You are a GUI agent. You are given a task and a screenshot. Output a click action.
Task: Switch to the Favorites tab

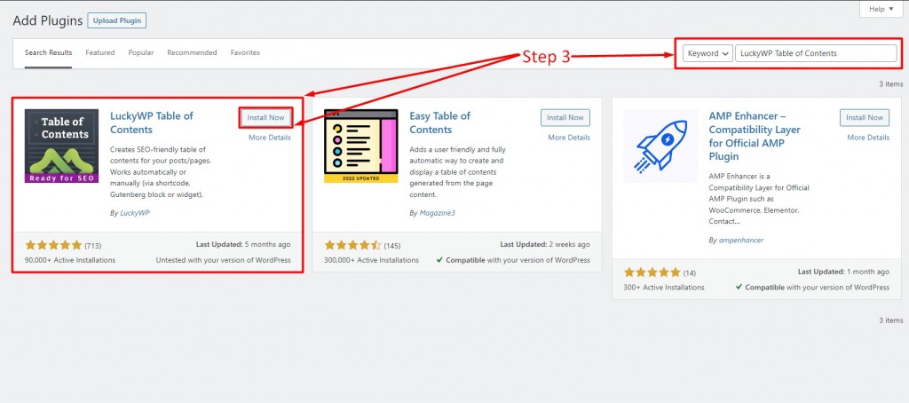coord(245,52)
